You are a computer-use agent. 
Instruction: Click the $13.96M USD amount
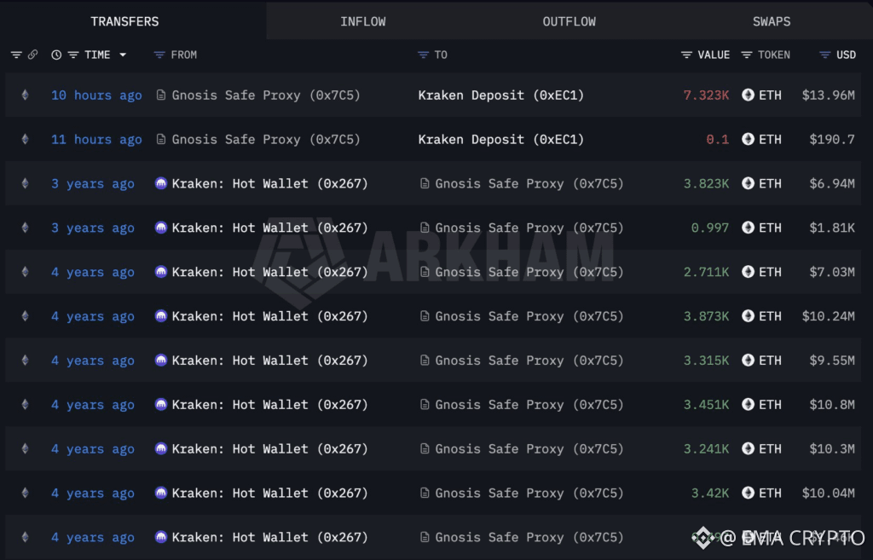pos(829,95)
